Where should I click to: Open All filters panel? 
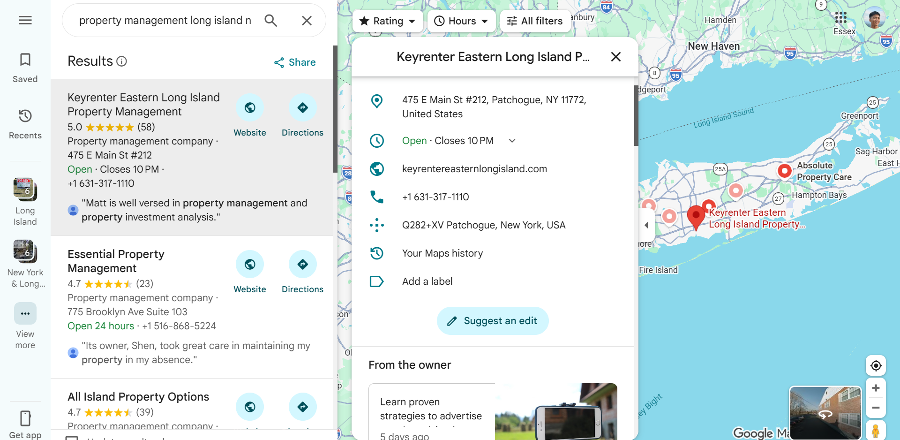(x=535, y=21)
